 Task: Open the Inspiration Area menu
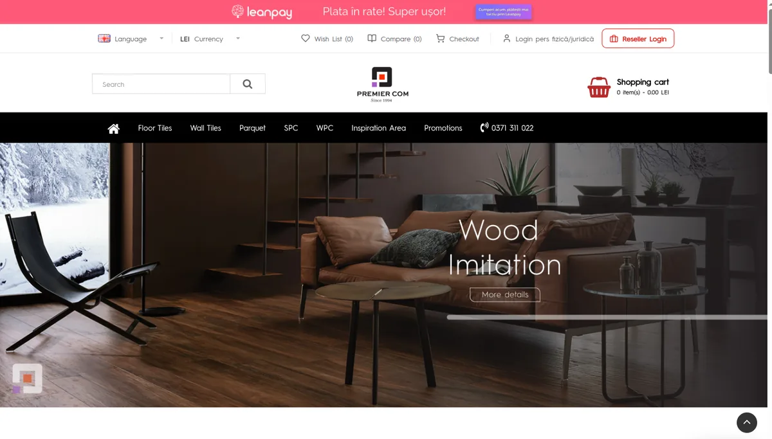click(x=379, y=128)
